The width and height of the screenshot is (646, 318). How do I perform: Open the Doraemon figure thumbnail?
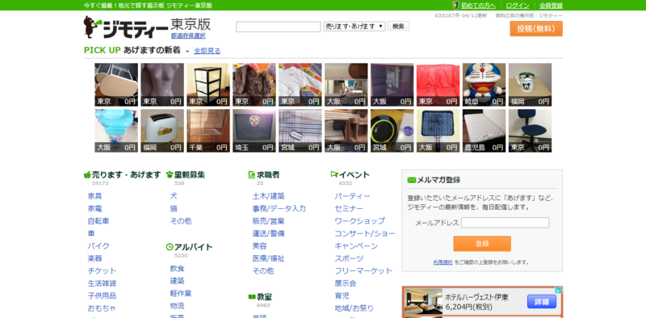pos(484,85)
